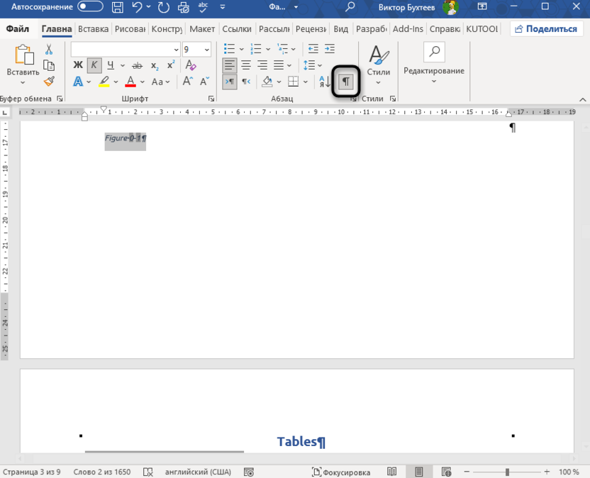Click the font name input box
This screenshot has width=590, height=478.
(121, 50)
